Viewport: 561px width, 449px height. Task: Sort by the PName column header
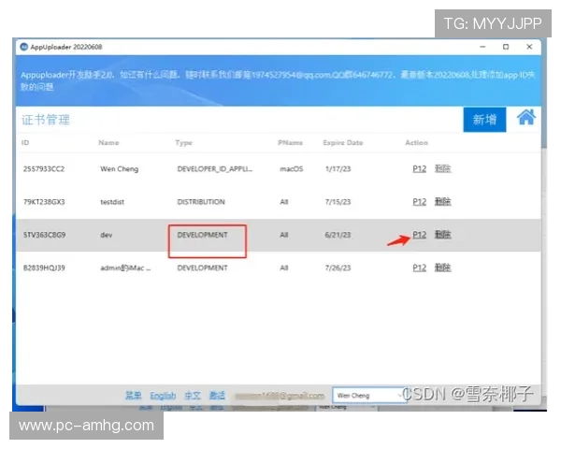[x=290, y=142]
